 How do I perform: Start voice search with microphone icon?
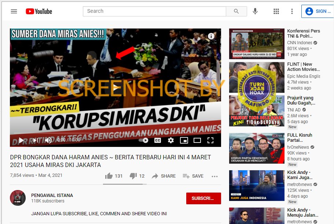(x=255, y=11)
